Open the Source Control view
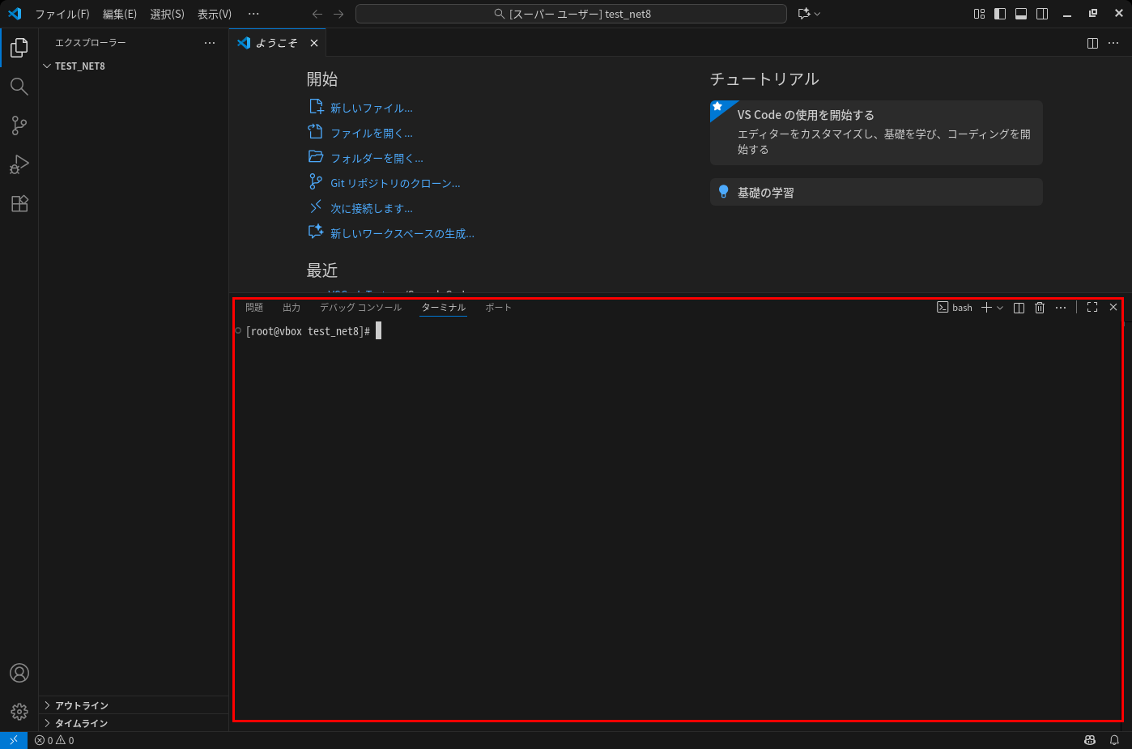1132x749 pixels. (x=19, y=126)
